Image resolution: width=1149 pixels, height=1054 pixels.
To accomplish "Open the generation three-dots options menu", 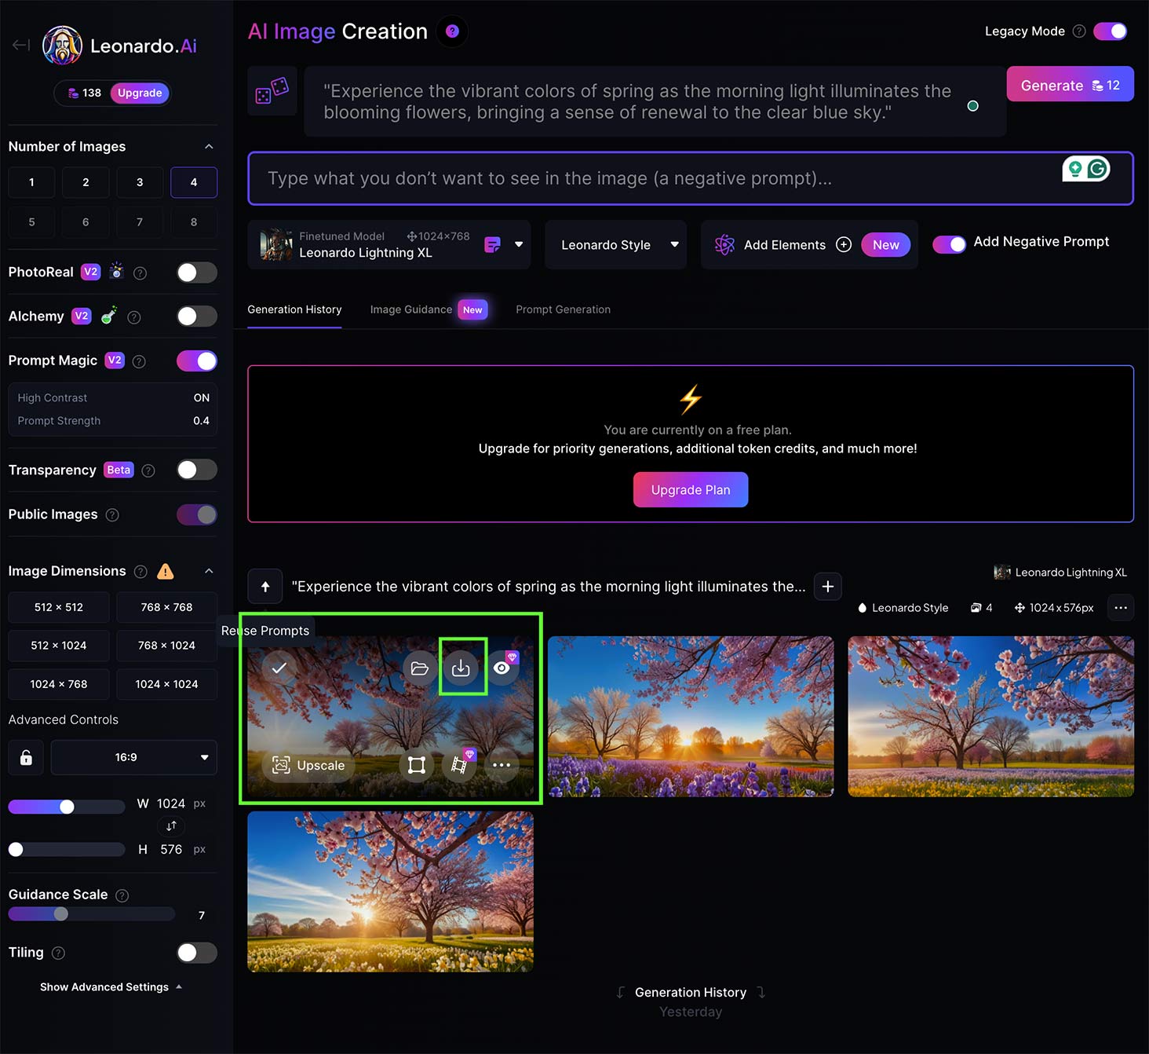I will [1121, 608].
